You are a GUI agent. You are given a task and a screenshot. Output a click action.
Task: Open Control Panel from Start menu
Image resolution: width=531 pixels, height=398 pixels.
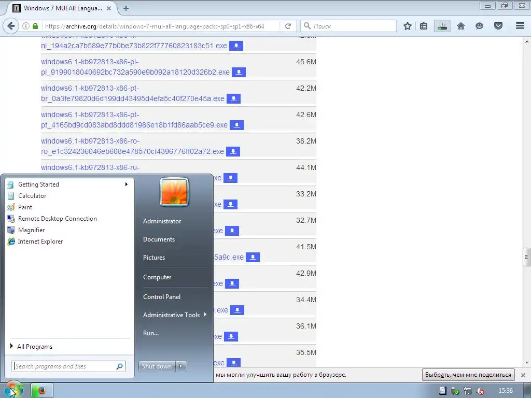pyautogui.click(x=162, y=297)
